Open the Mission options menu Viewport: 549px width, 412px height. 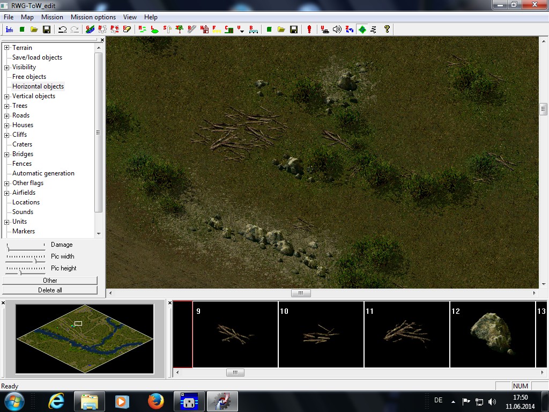[93, 17]
